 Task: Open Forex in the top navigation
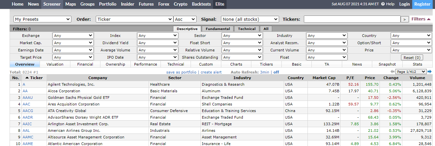[x=164, y=4]
